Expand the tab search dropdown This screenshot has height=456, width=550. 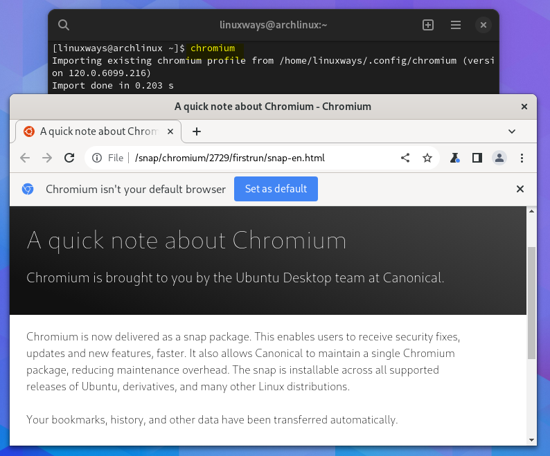coord(512,131)
